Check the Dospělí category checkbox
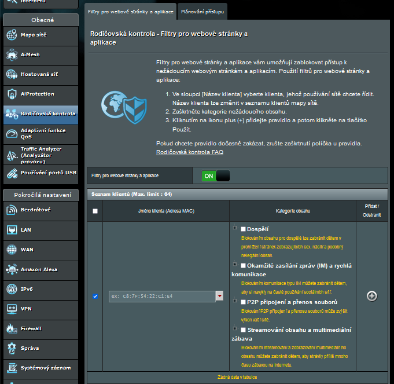394x384 pixels. pyautogui.click(x=244, y=229)
